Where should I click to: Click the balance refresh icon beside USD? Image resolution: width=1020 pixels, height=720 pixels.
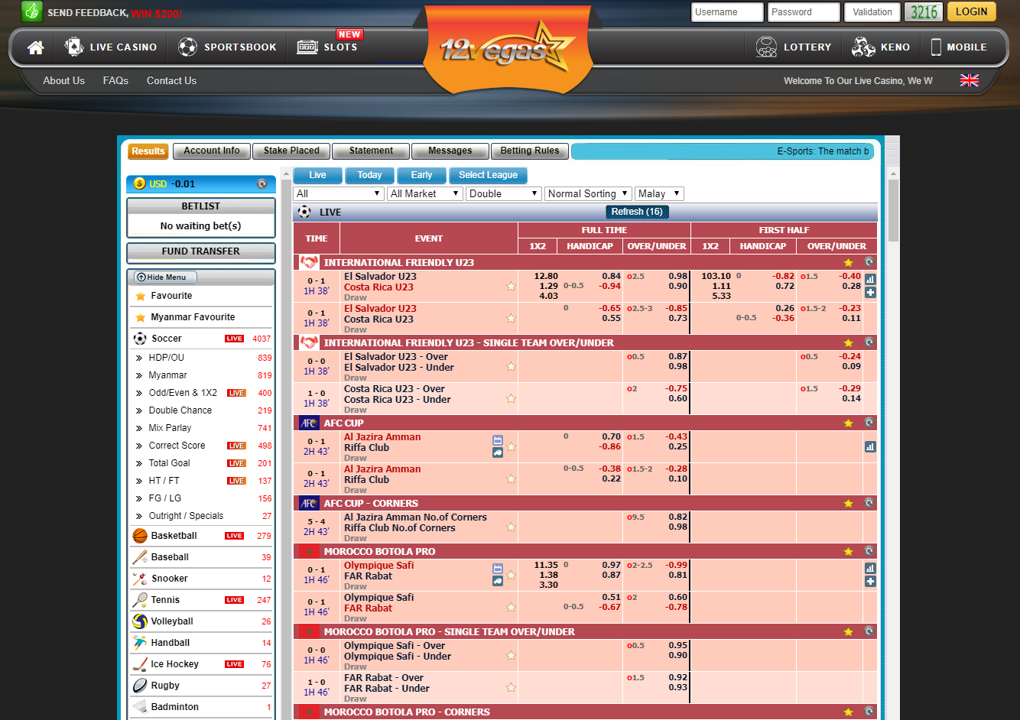point(262,184)
